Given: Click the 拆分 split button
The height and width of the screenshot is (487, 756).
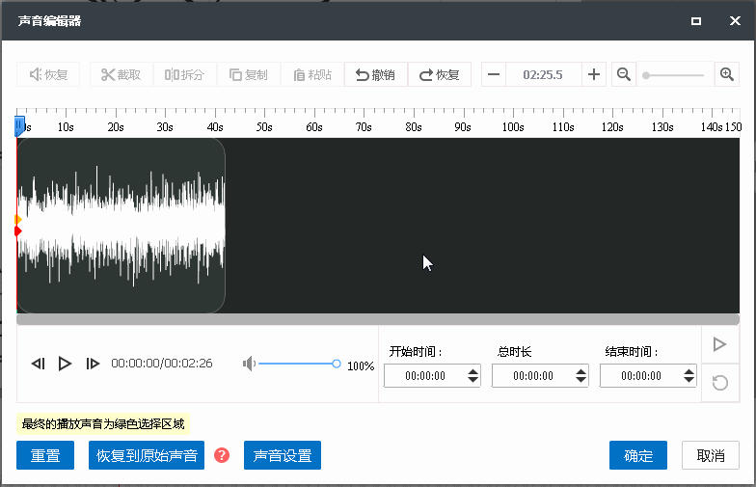Looking at the screenshot, I should (x=185, y=75).
